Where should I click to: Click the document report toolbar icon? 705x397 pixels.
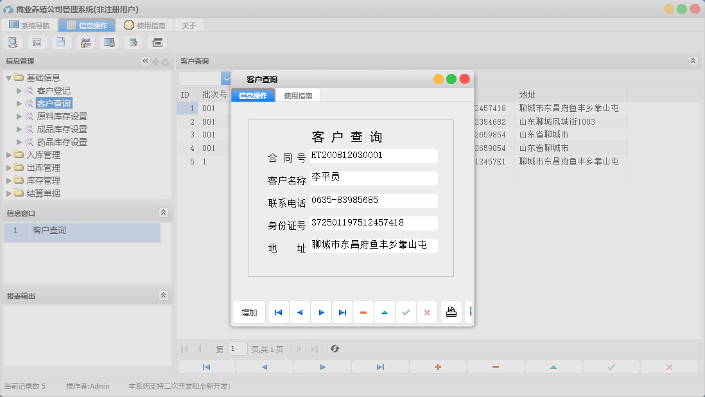(61, 42)
